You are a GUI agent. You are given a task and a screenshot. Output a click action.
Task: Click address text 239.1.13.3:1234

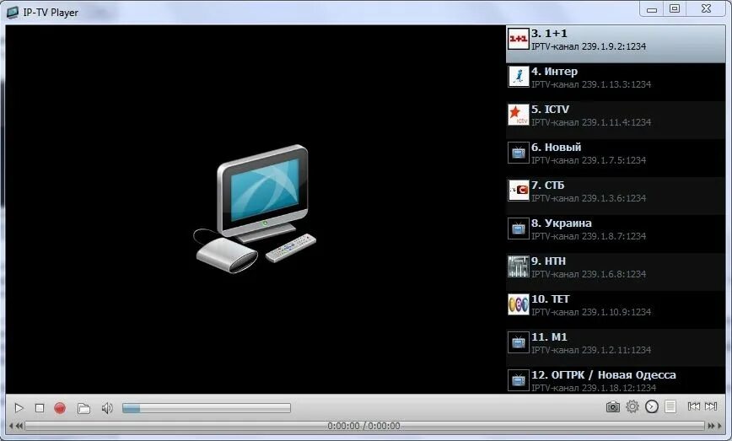coord(616,84)
